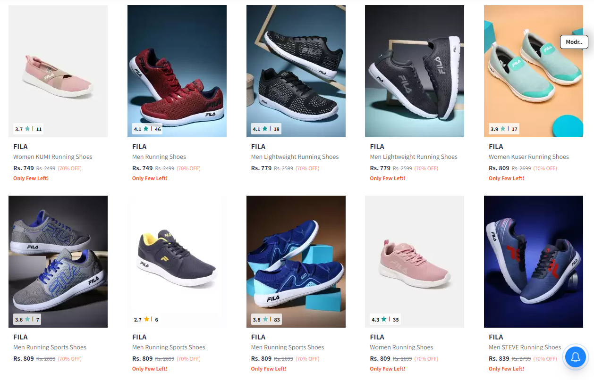Click the 4.1 star rating badge with 18 reviews
Viewport: 594px width, 380px height.
coord(266,129)
